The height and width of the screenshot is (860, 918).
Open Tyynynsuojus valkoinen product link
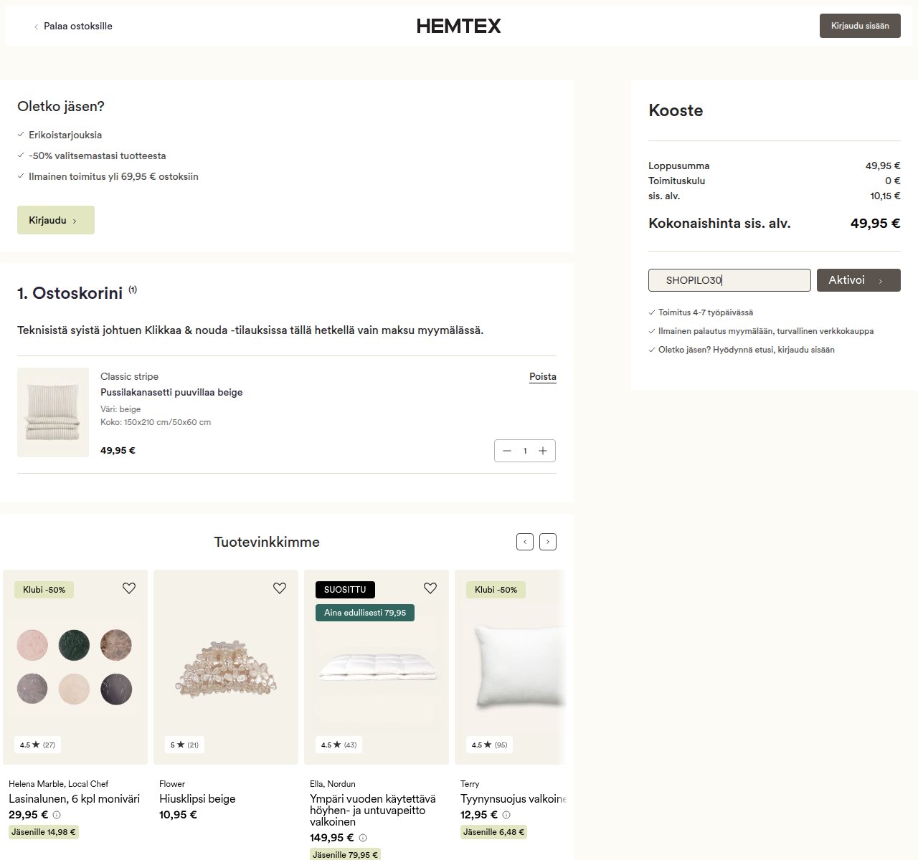pyautogui.click(x=514, y=799)
